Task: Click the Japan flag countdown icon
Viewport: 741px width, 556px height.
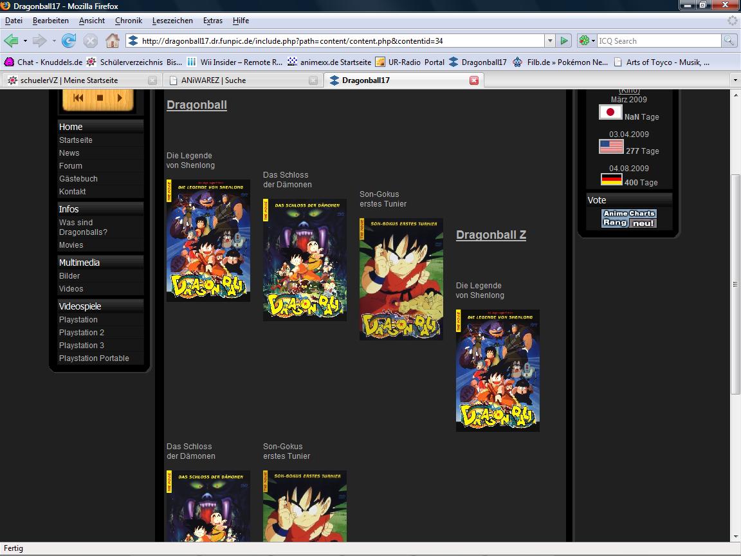Action: pos(610,113)
